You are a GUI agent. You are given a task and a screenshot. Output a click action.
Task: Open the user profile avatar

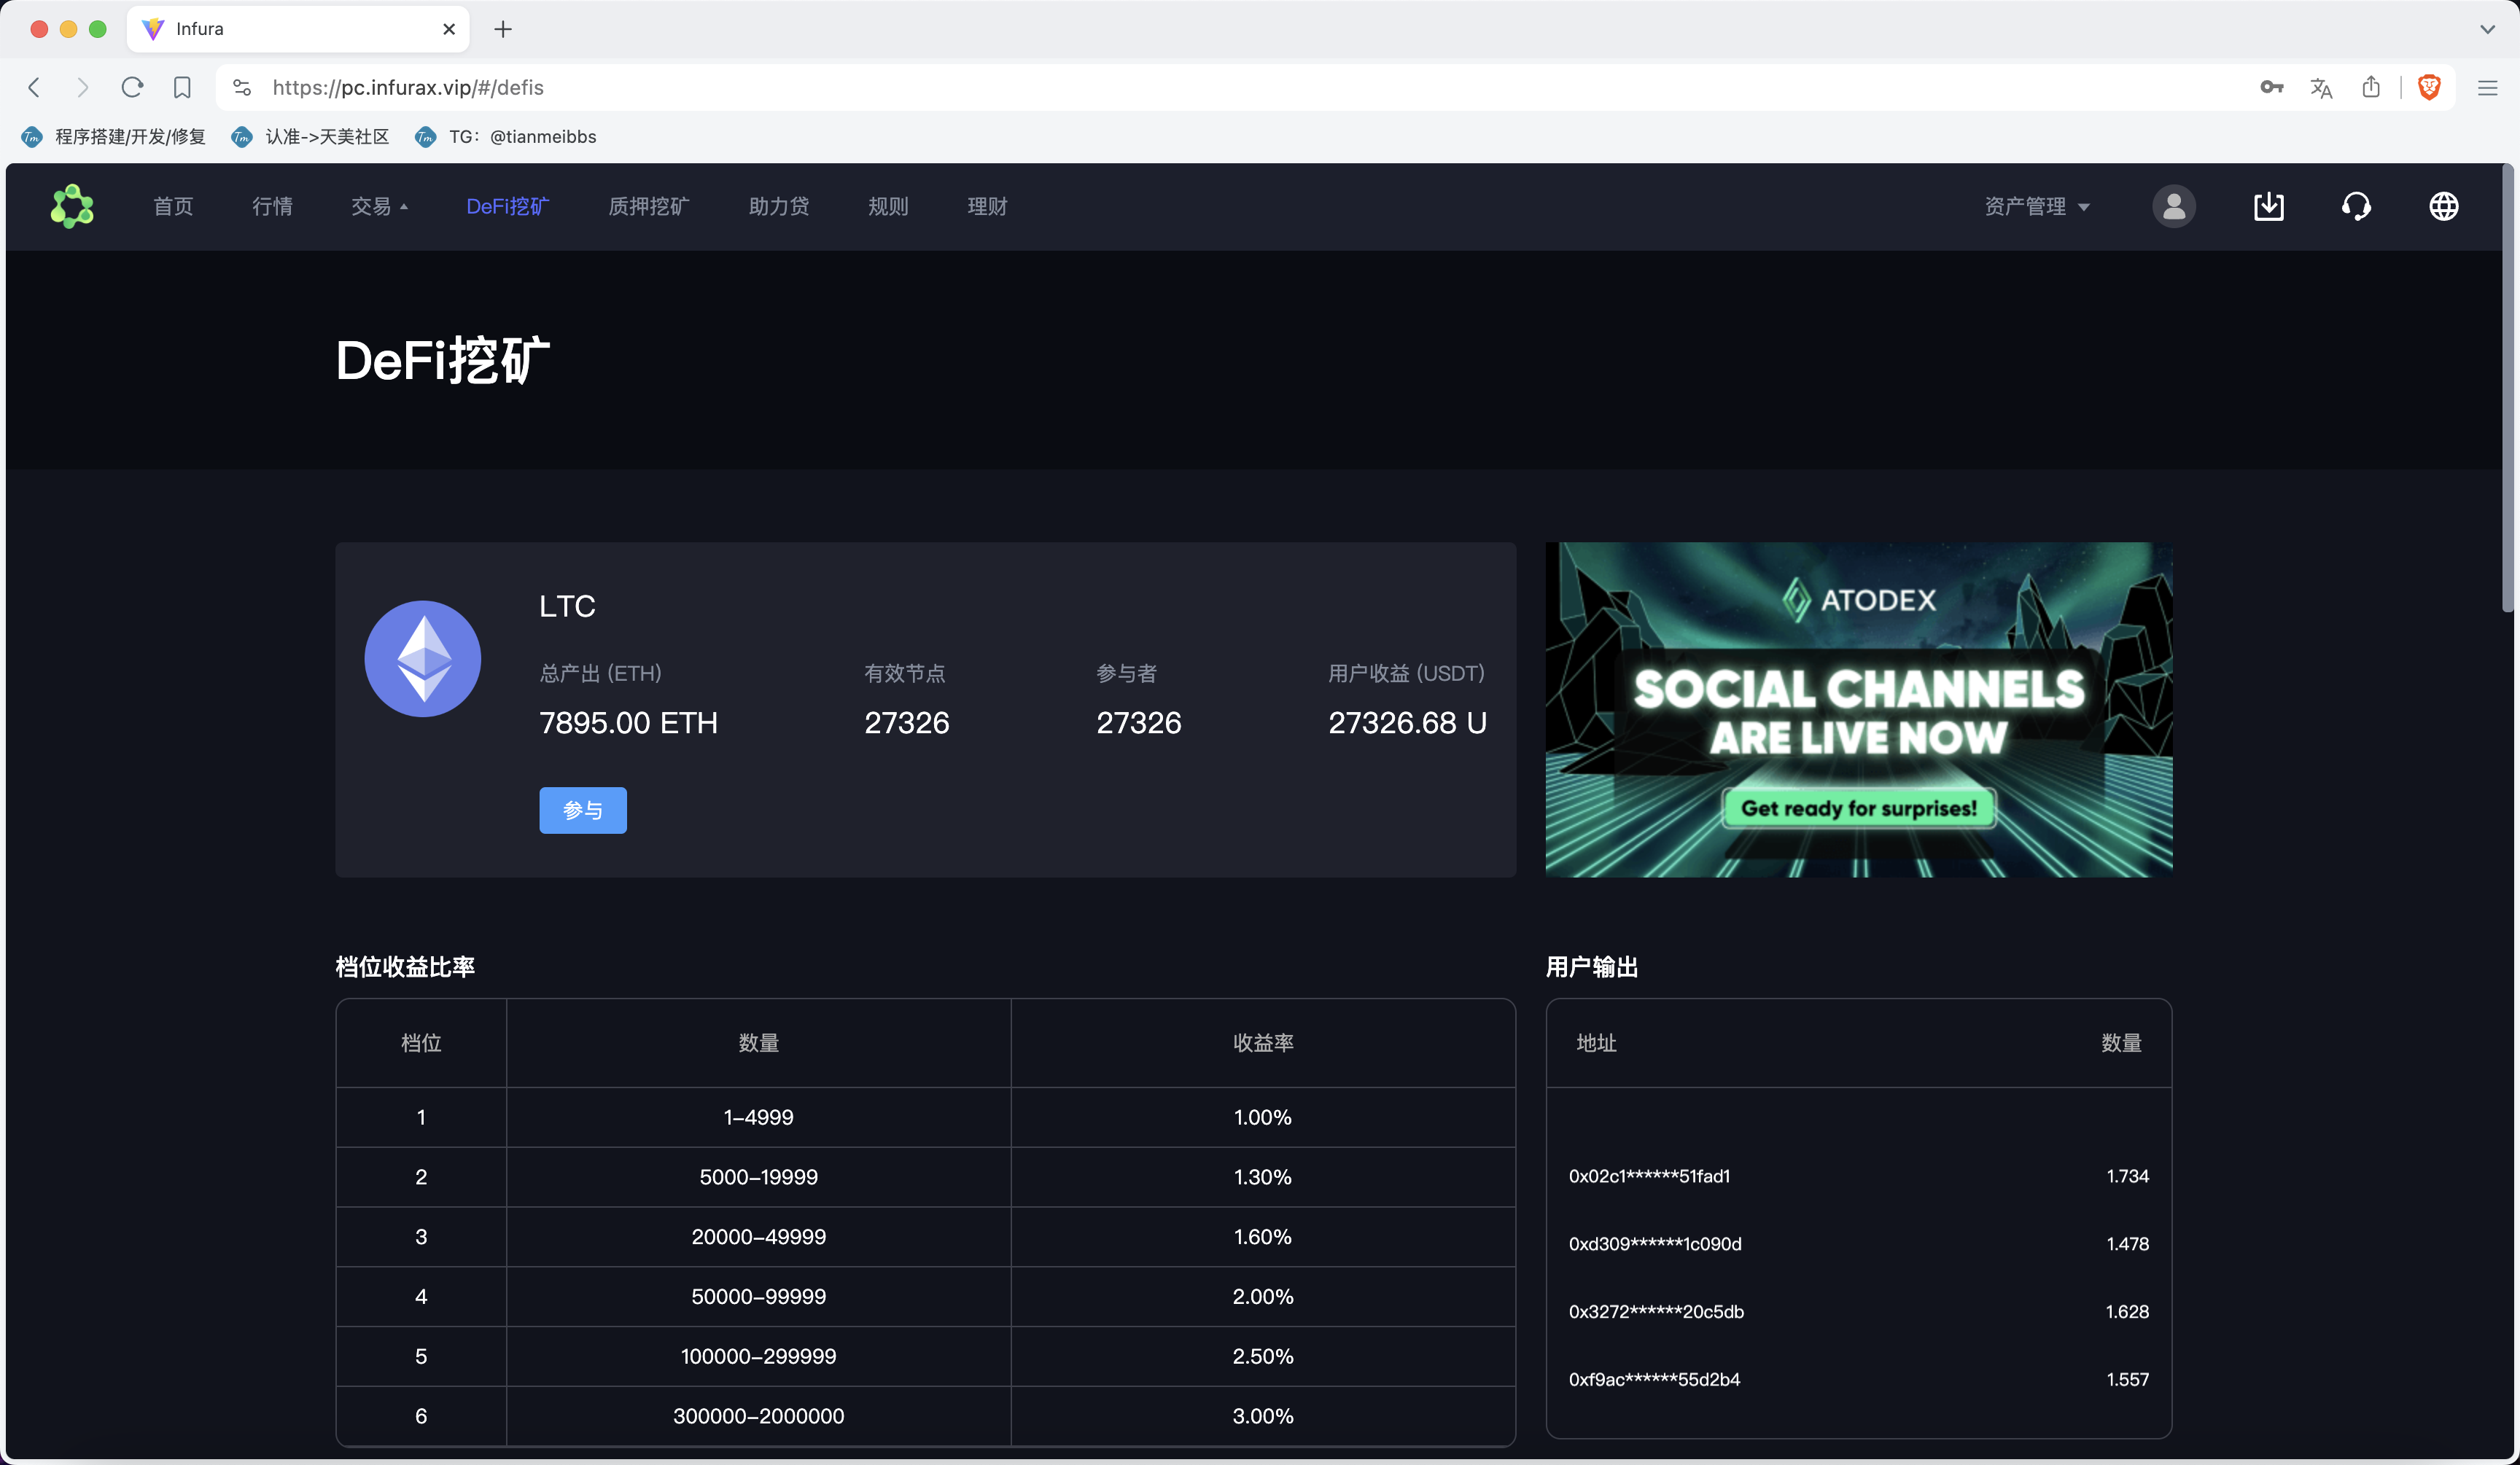tap(2173, 206)
